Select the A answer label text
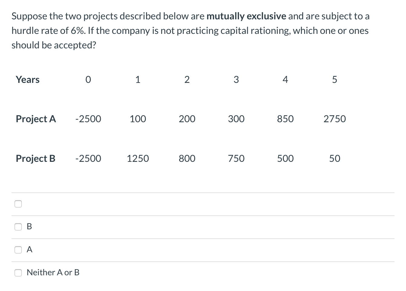This screenshot has height=291, width=406. pos(29,250)
